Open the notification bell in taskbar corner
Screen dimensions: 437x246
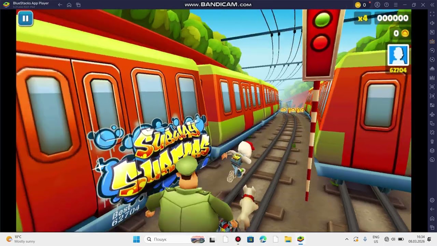[x=430, y=239]
